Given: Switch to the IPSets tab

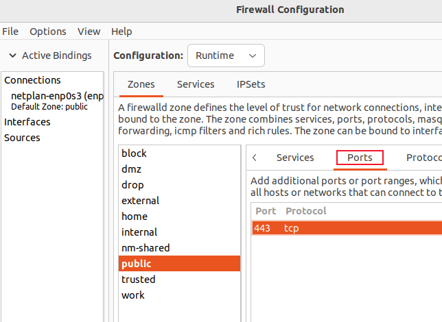Looking at the screenshot, I should 251,84.
